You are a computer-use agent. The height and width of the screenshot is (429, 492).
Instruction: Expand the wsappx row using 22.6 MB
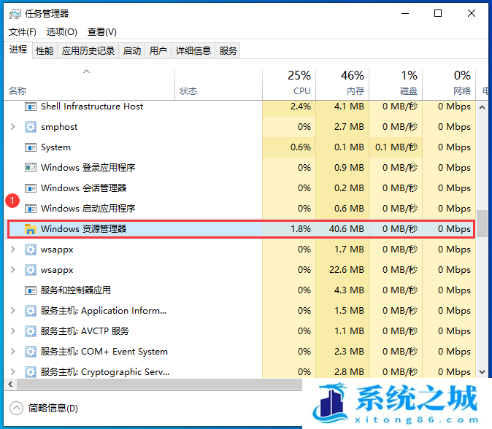13,270
